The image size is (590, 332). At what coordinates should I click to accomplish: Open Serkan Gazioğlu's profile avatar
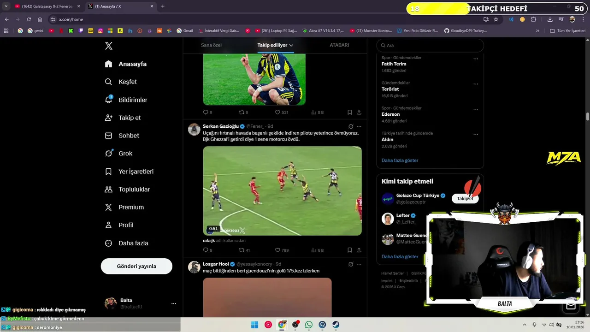(194, 129)
